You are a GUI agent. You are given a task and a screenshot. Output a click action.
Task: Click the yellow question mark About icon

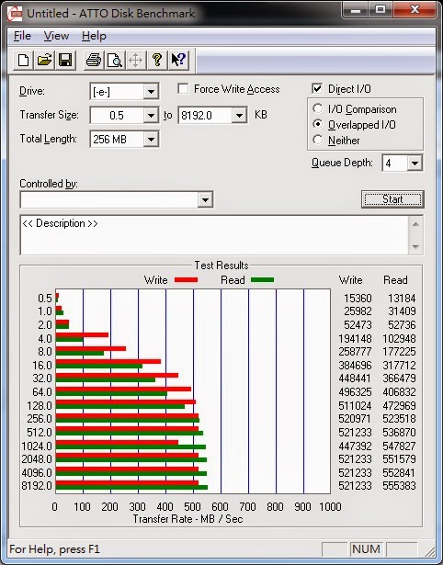point(157,60)
